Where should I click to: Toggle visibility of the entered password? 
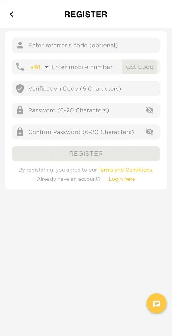149,110
